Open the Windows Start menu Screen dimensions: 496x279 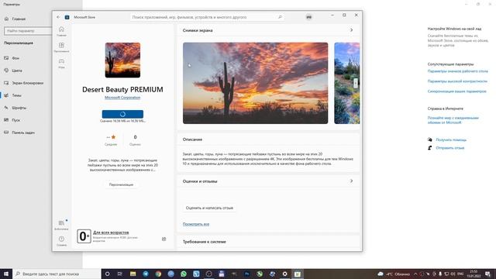pos(6,274)
